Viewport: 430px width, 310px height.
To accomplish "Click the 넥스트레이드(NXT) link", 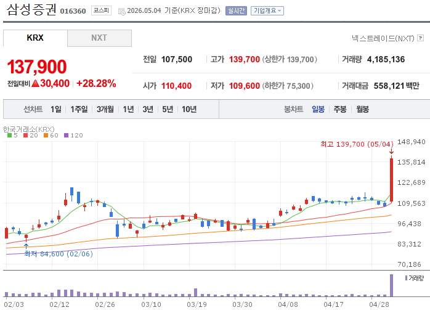I will click(x=383, y=38).
